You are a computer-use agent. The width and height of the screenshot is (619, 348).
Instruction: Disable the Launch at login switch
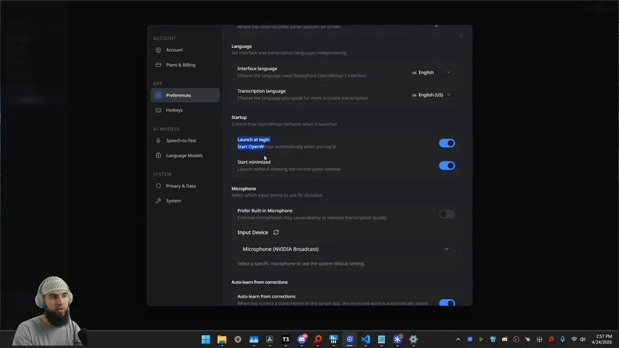(x=447, y=143)
